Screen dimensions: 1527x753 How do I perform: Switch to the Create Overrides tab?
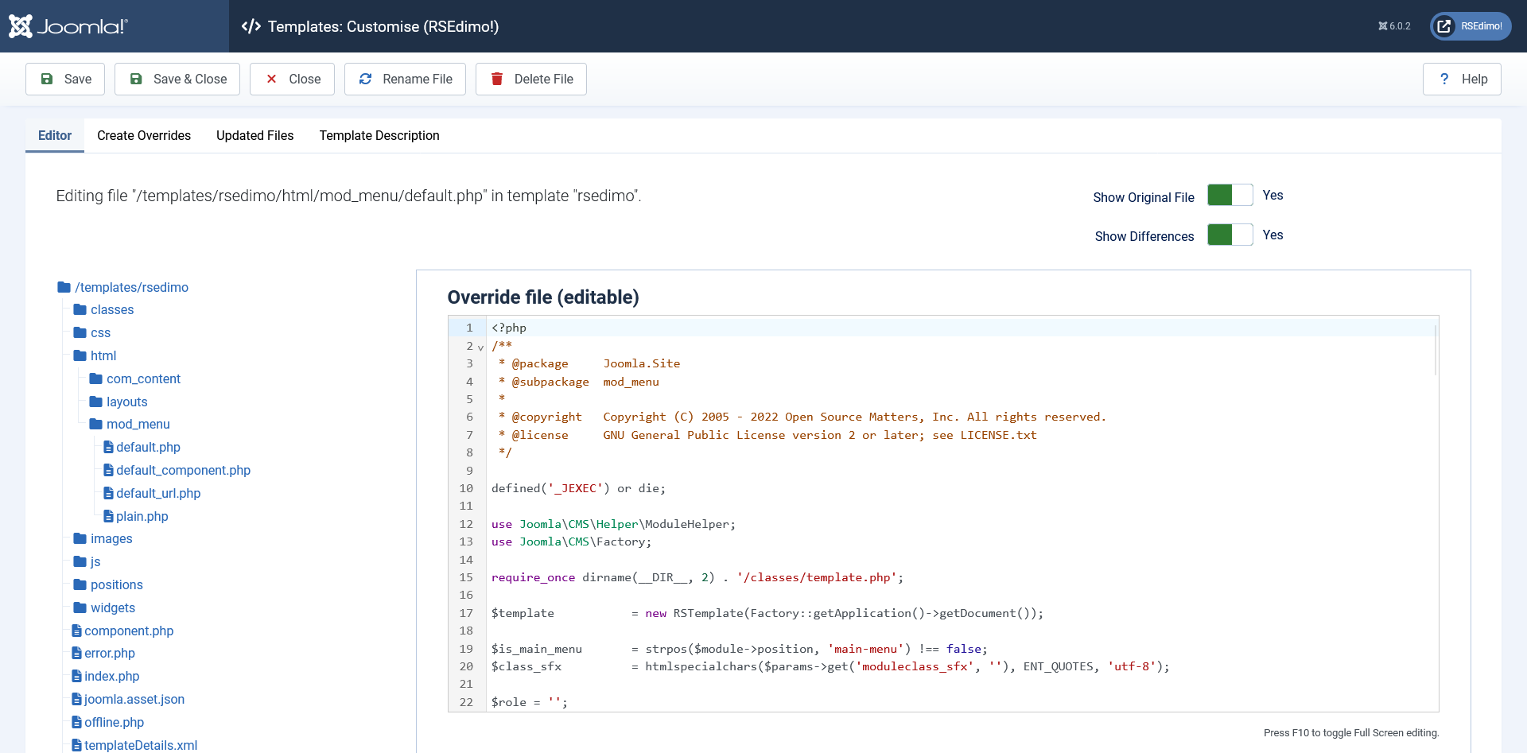(x=144, y=136)
